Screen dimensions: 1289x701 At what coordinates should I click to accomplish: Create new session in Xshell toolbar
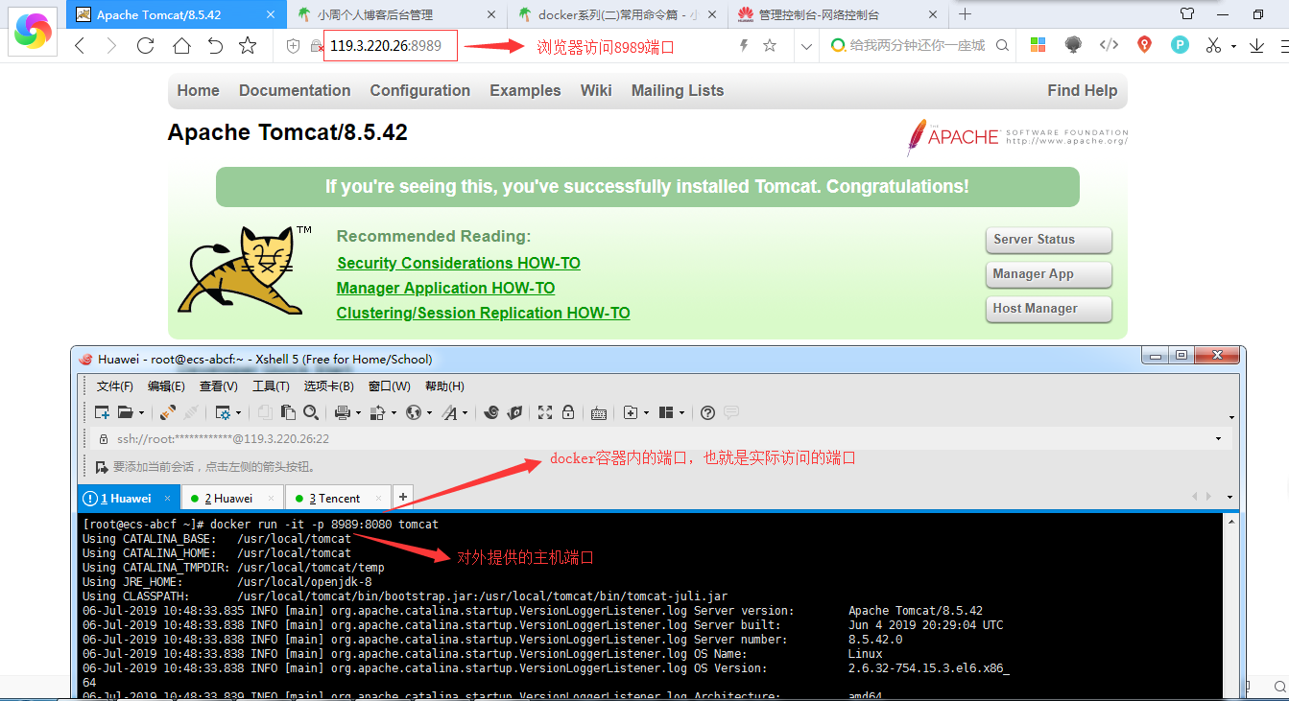click(x=102, y=412)
